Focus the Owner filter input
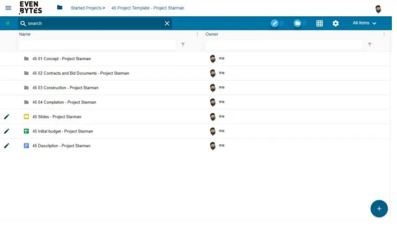The height and width of the screenshot is (230, 397). click(x=284, y=44)
